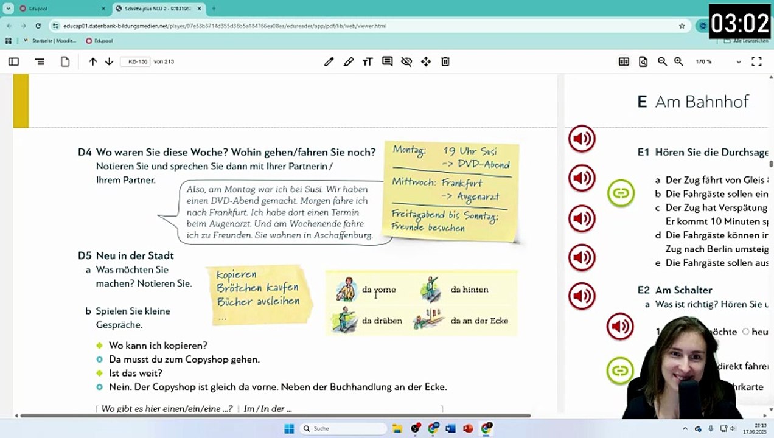
Task: Go to next page with down arrow
Action: pos(109,61)
